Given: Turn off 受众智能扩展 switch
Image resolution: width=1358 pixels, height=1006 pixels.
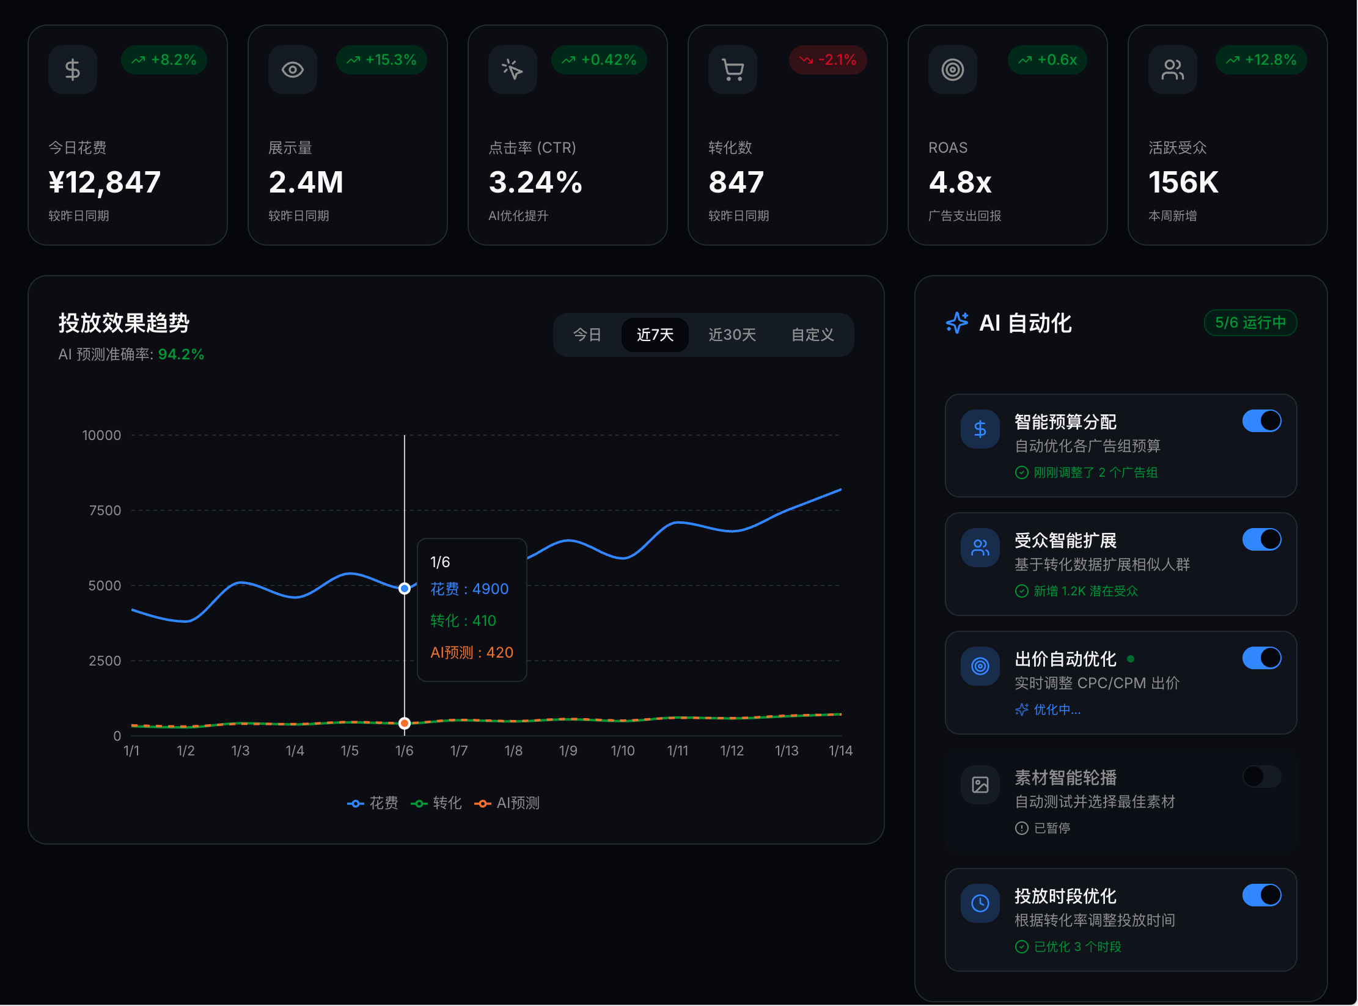Looking at the screenshot, I should click(x=1261, y=540).
